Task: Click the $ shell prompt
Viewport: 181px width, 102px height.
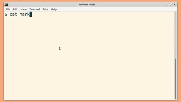Action: point(6,14)
